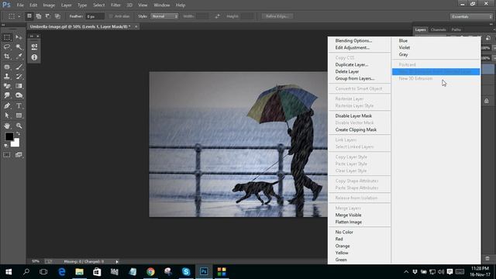
Task: Select the Healing Brush tool
Action: coord(7,67)
